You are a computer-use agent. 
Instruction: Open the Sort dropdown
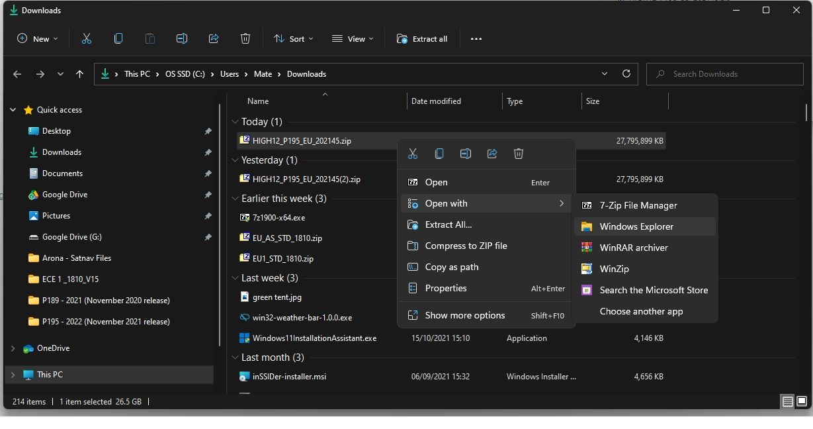coord(294,39)
